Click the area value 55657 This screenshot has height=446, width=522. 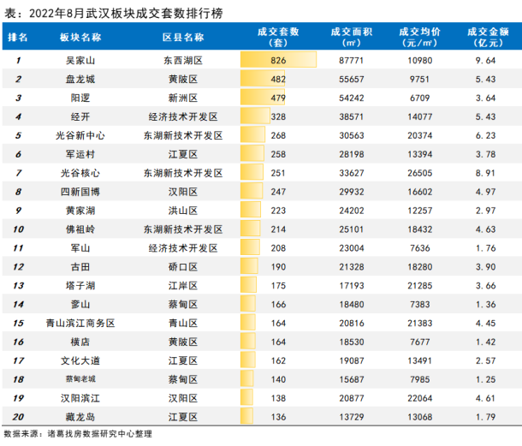[352, 79]
